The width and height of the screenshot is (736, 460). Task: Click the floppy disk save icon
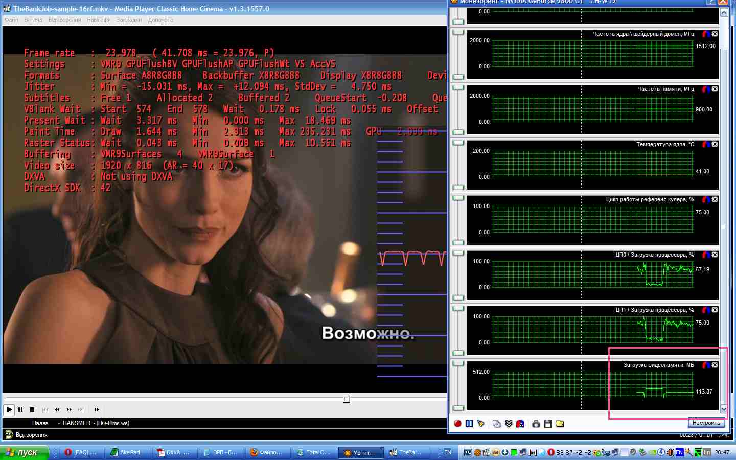(548, 423)
